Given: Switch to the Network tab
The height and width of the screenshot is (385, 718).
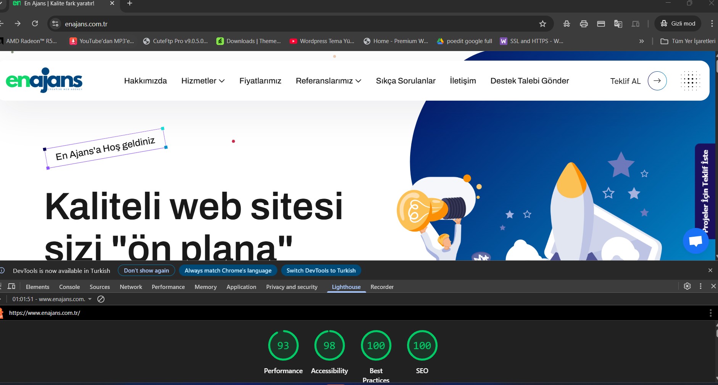Looking at the screenshot, I should (x=131, y=287).
